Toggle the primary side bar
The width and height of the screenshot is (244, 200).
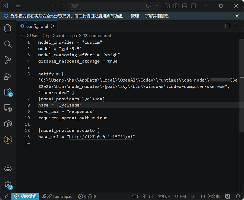[176, 6]
